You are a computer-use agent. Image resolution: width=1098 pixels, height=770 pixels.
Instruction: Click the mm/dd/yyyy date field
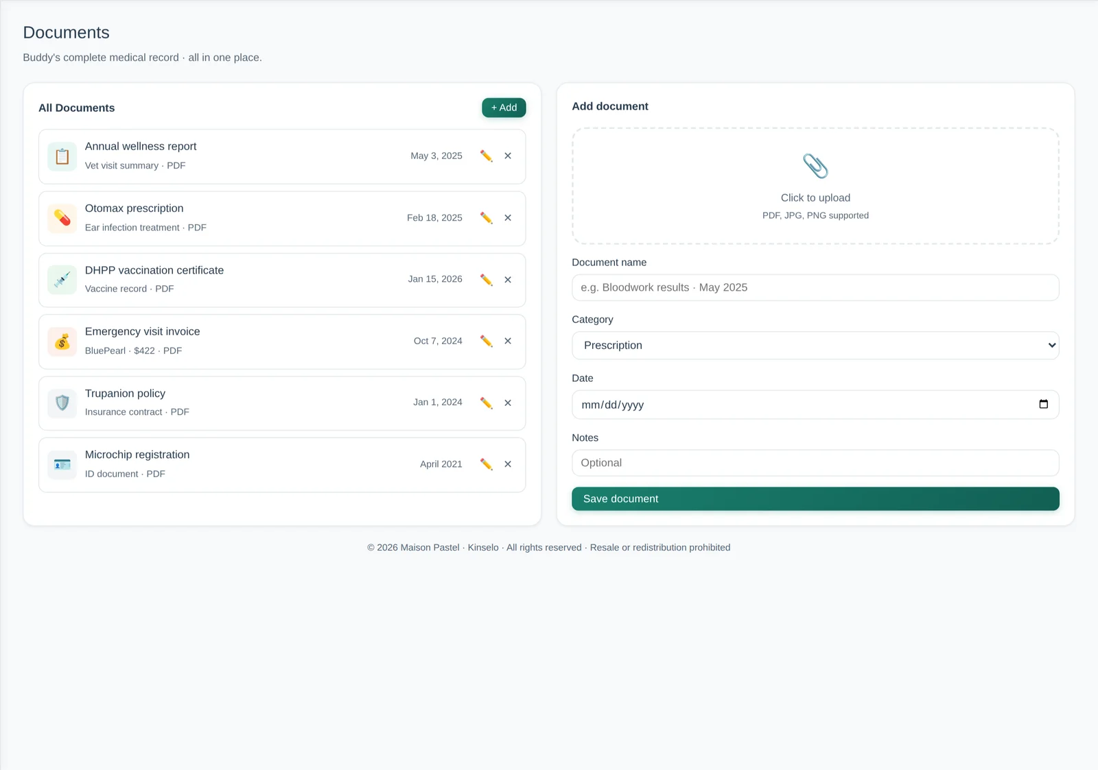(x=815, y=405)
